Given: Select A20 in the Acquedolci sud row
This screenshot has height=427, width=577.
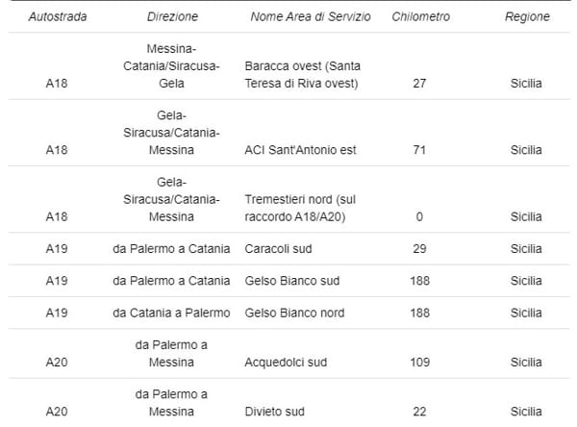Looking at the screenshot, I should pos(57,363).
